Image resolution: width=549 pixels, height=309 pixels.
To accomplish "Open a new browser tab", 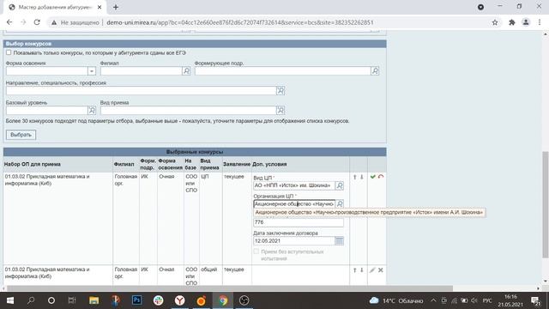I will 116,7.
